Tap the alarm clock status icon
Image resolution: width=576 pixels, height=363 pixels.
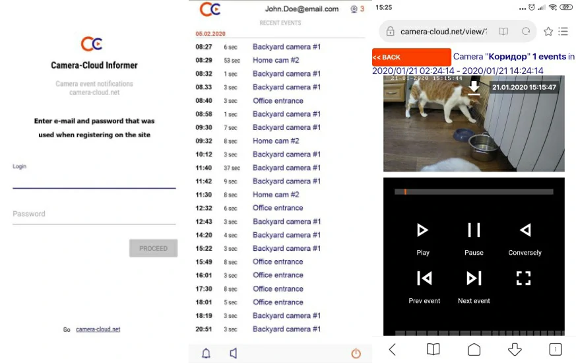click(532, 7)
